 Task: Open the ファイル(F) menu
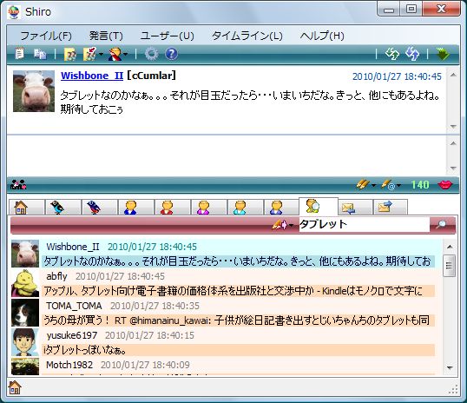pyautogui.click(x=46, y=36)
